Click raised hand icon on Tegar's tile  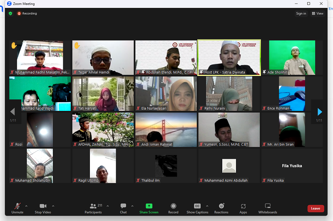[x=77, y=45]
